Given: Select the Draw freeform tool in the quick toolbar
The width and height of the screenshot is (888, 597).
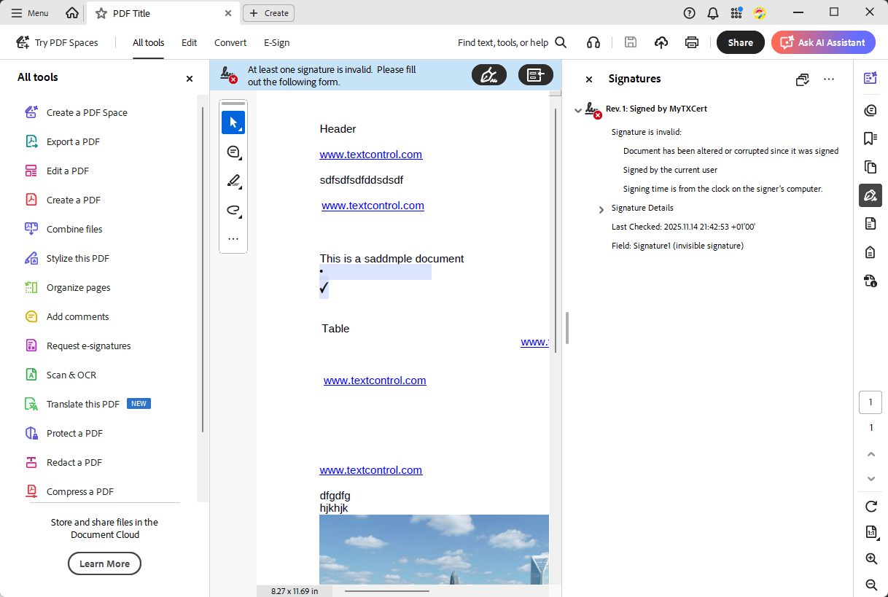Looking at the screenshot, I should pos(233,210).
